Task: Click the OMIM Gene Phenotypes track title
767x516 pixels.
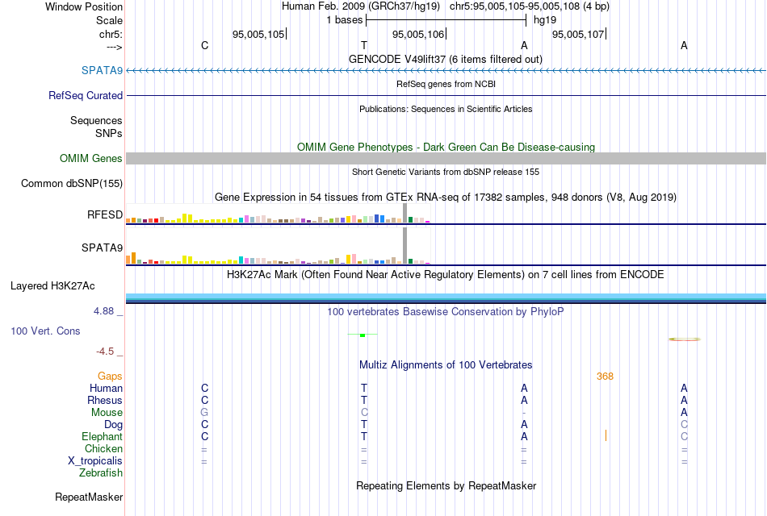Action: [x=446, y=147]
